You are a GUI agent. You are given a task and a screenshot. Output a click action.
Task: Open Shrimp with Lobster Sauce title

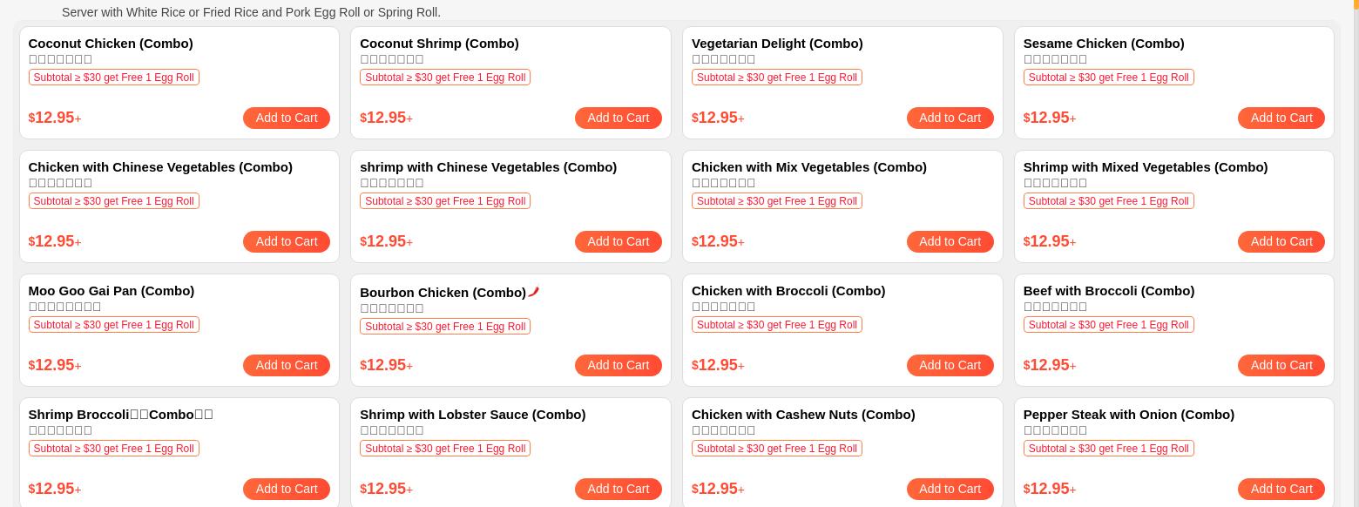tap(472, 414)
